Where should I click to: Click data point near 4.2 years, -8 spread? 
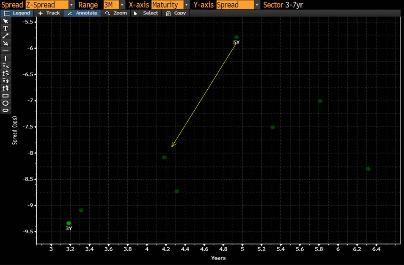pos(165,157)
